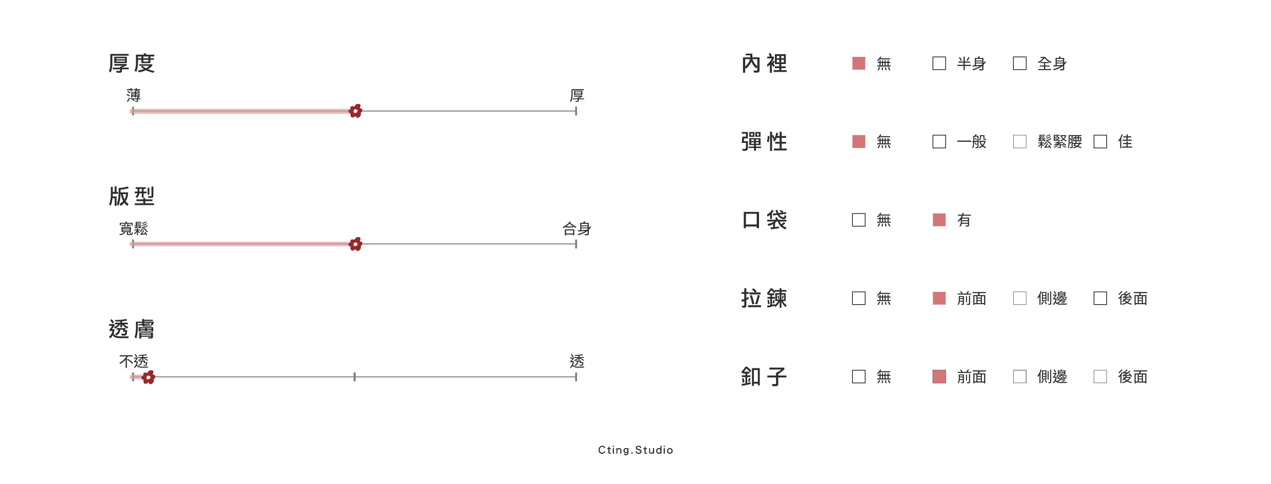
Task: Click the Cting.Studio text at the bottom
Action: pyautogui.click(x=635, y=450)
